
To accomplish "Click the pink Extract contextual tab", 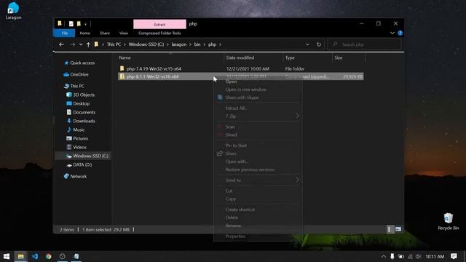I will [x=159, y=24].
